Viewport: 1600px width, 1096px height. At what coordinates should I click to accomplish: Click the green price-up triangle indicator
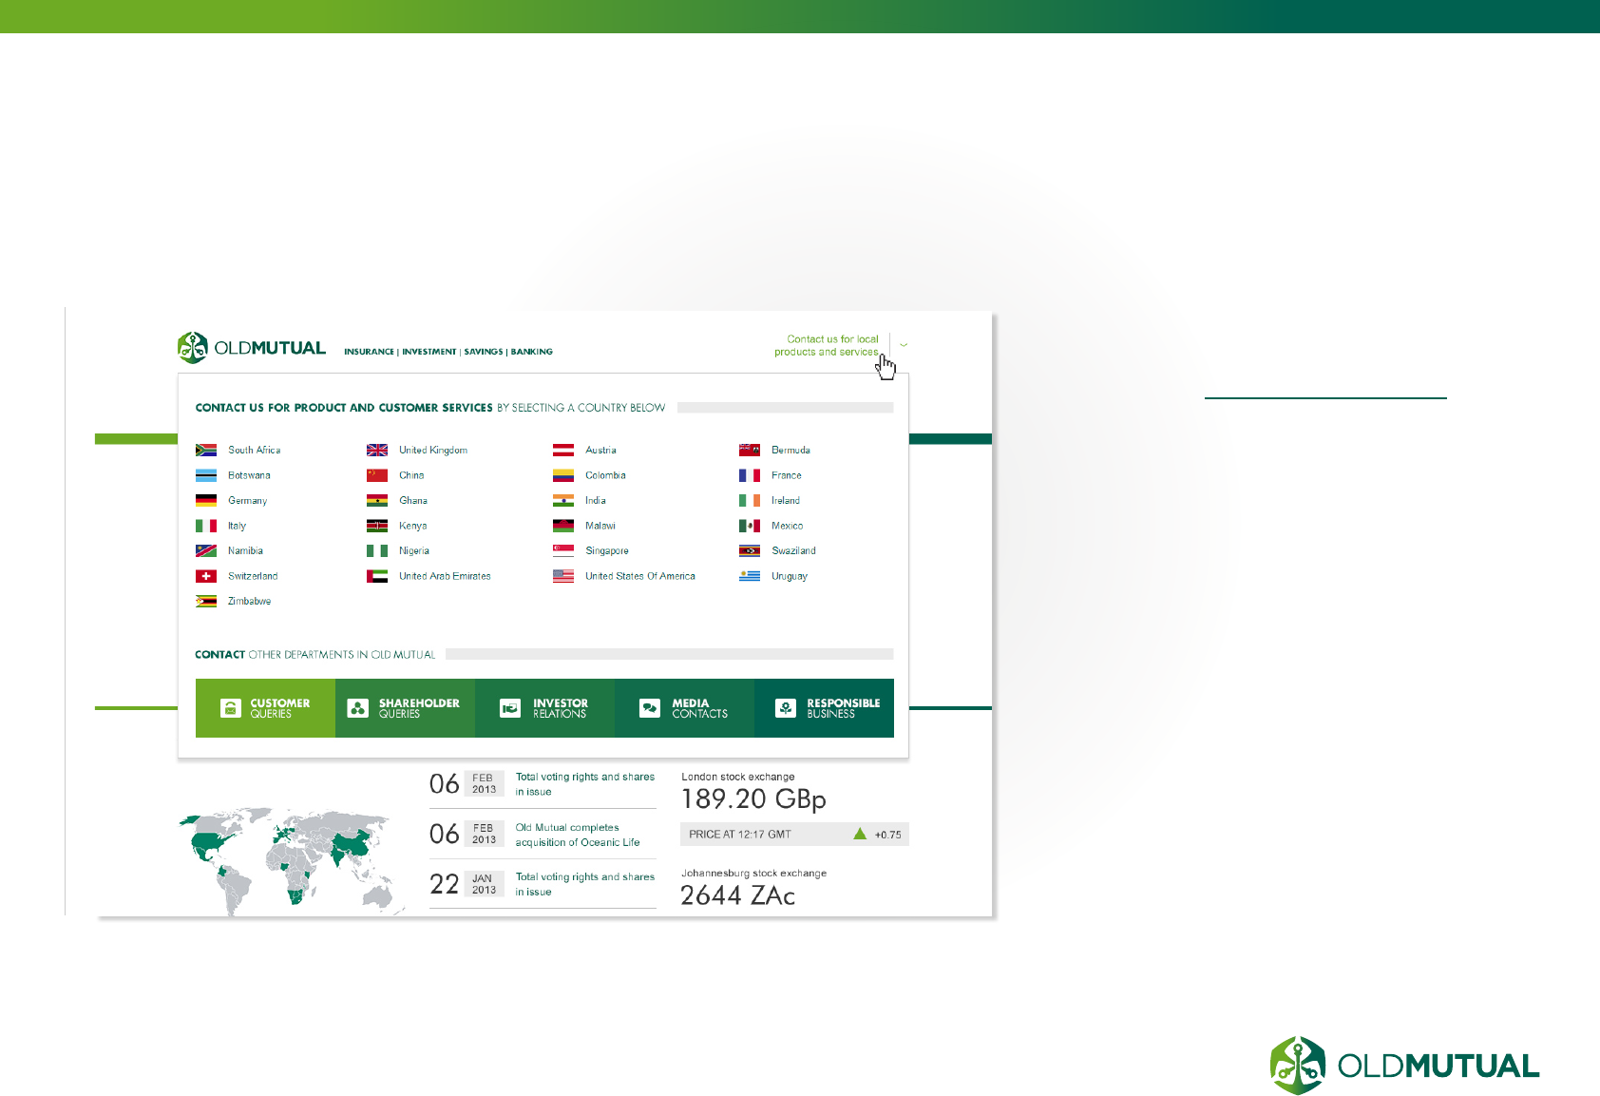[860, 834]
